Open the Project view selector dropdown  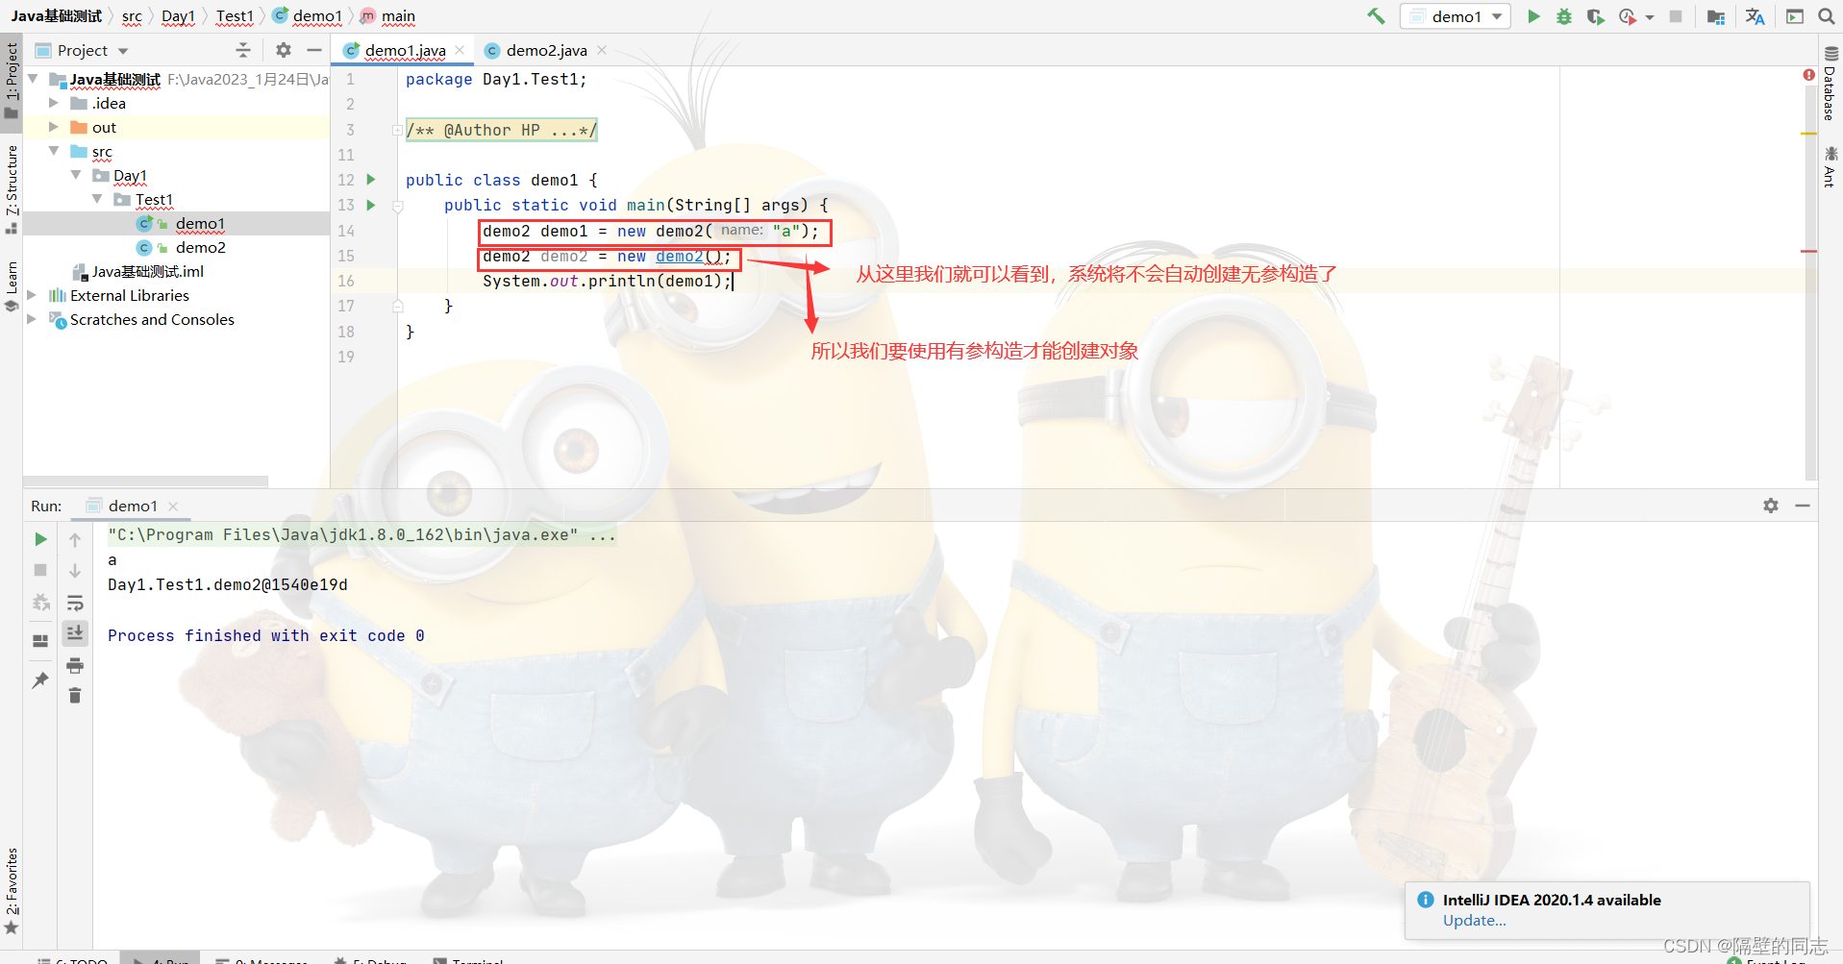tap(82, 50)
